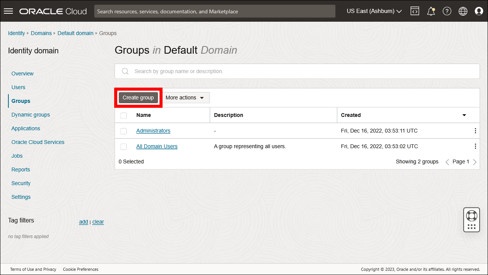View notifications via the bell icon
Screen dimensions: 488x275
tap(431, 11)
